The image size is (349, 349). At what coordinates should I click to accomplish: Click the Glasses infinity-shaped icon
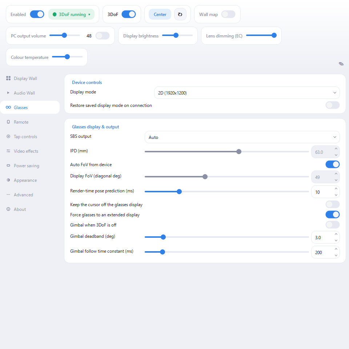(8, 107)
